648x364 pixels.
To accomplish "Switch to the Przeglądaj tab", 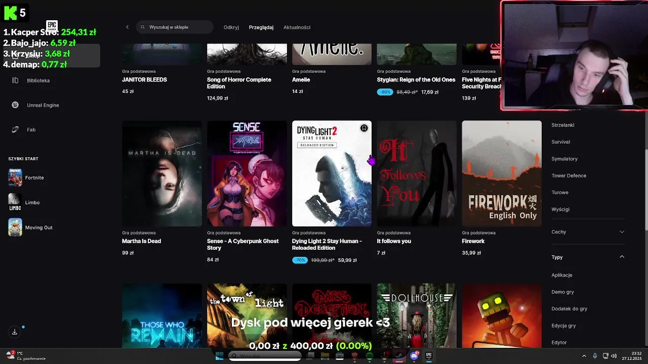I will point(261,27).
